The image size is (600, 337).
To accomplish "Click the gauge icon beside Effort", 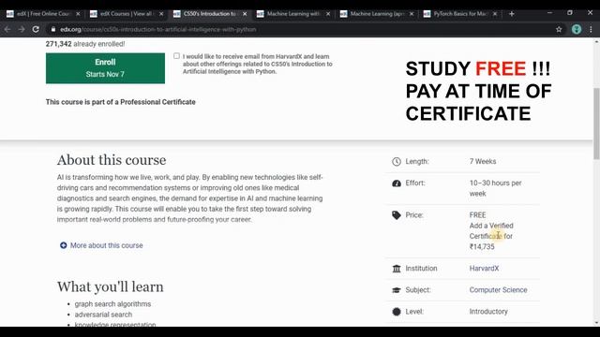I will (x=397, y=183).
